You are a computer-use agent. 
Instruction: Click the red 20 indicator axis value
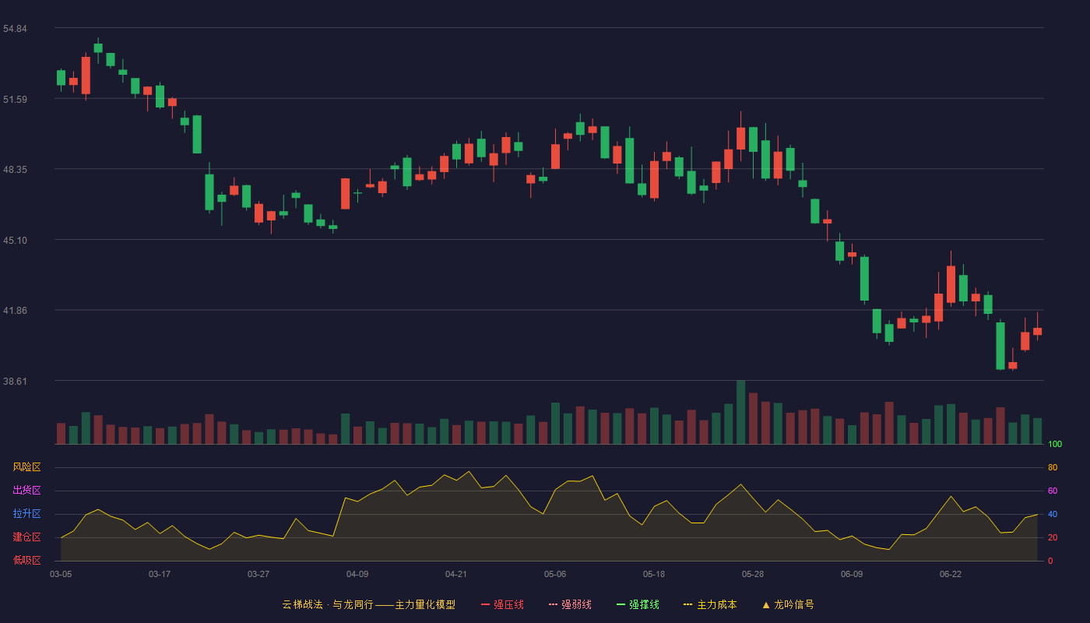tap(1053, 538)
